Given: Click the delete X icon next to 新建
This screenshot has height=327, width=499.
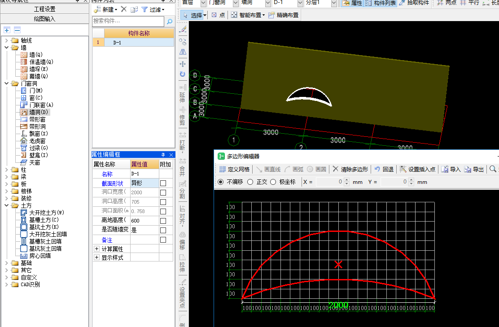Looking at the screenshot, I should [124, 9].
